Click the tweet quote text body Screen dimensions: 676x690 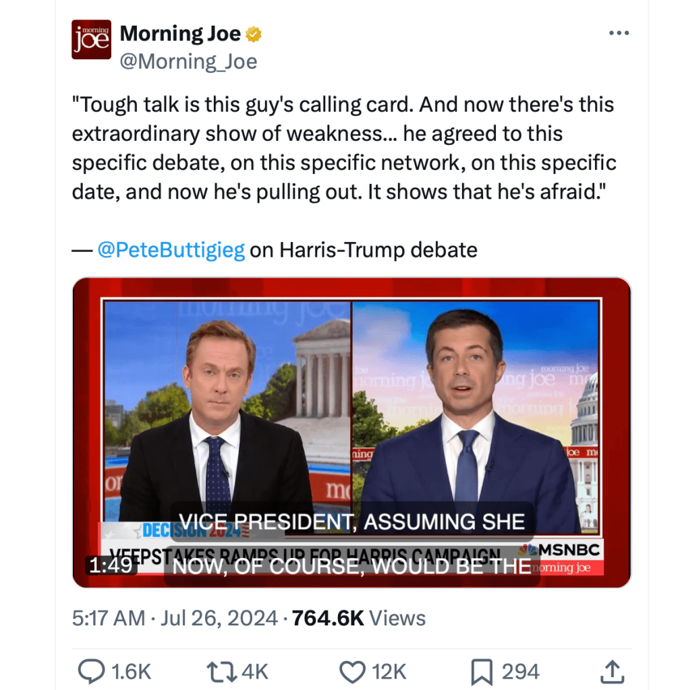point(343,148)
